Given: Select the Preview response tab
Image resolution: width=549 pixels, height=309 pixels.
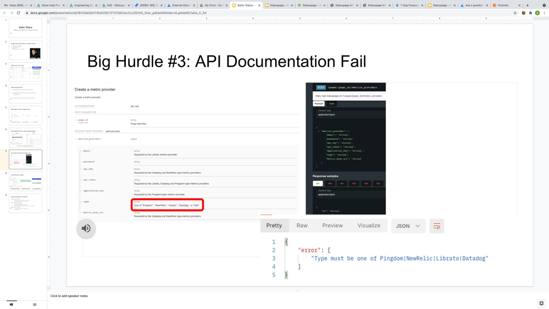Looking at the screenshot, I should [332, 225].
